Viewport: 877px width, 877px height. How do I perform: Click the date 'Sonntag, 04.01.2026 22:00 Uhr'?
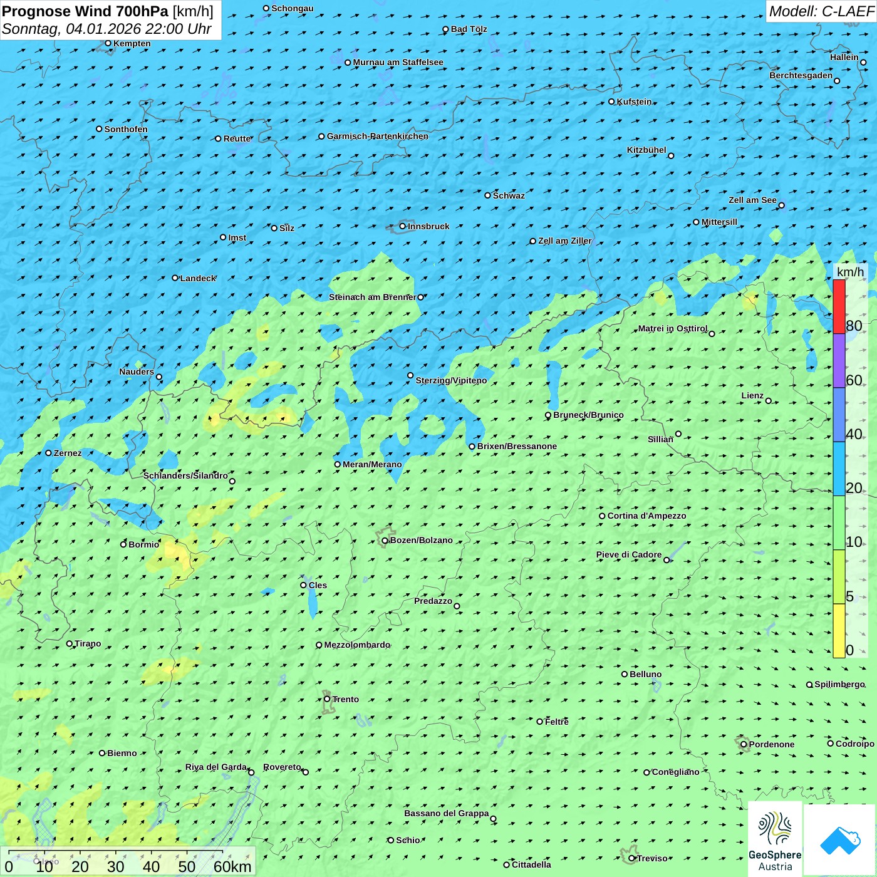[106, 29]
